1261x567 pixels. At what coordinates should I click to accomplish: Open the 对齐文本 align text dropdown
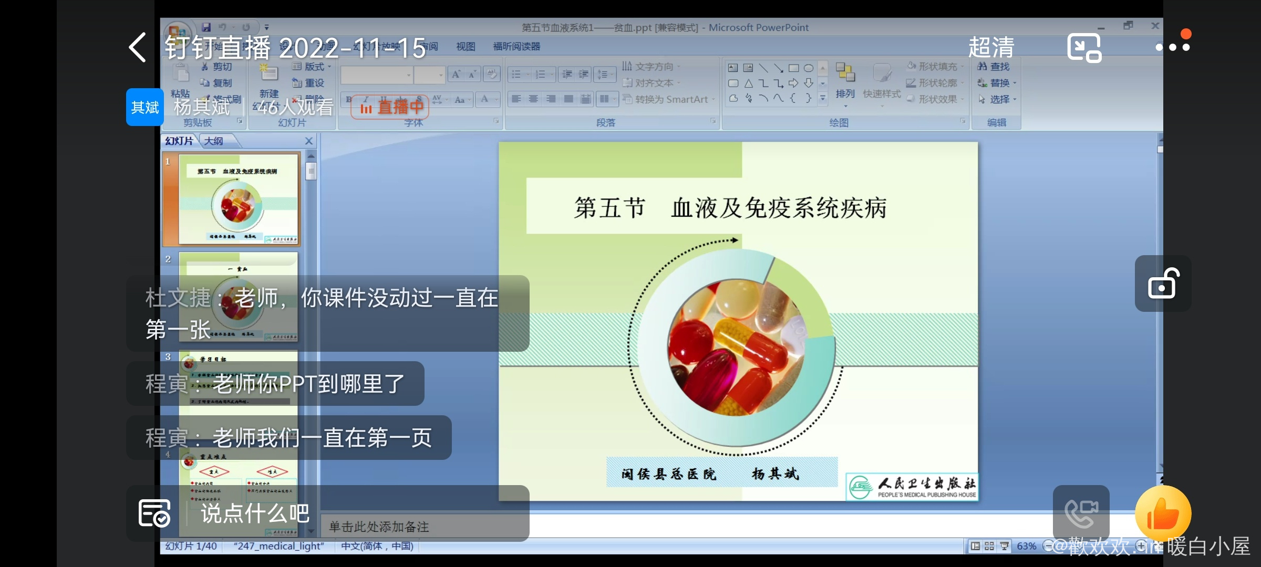click(652, 83)
